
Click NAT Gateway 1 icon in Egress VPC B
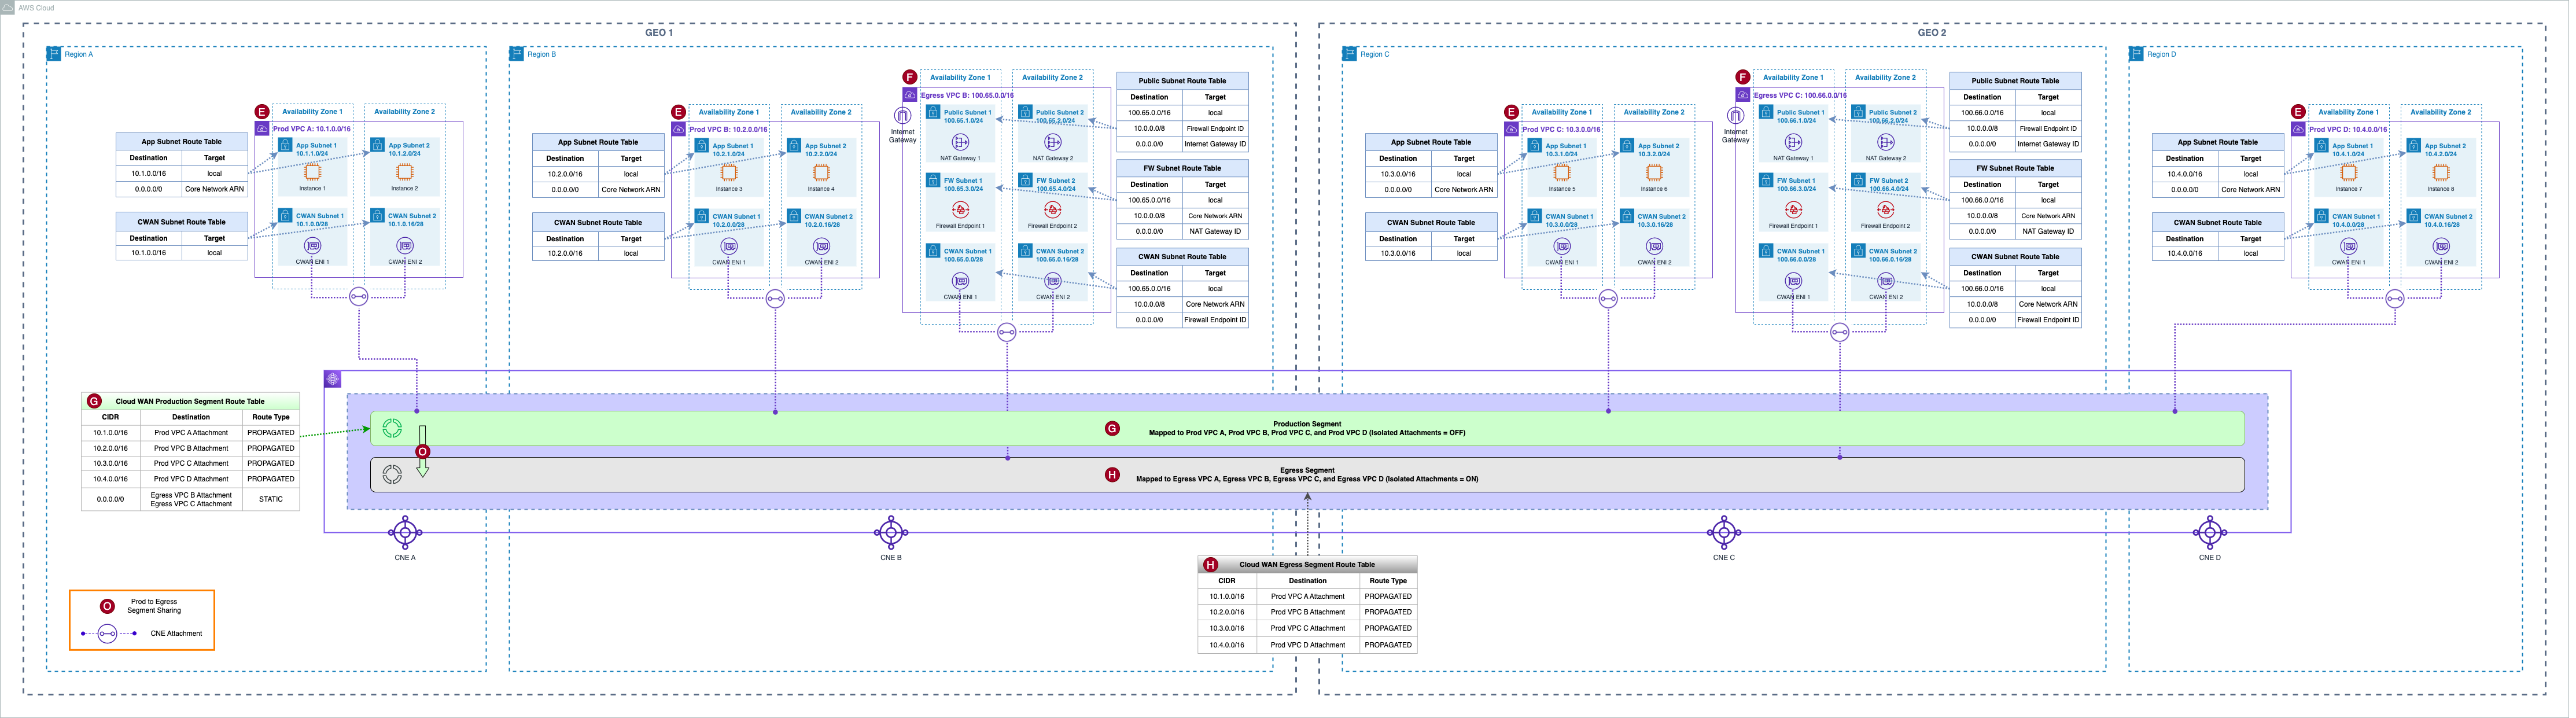[x=960, y=142]
